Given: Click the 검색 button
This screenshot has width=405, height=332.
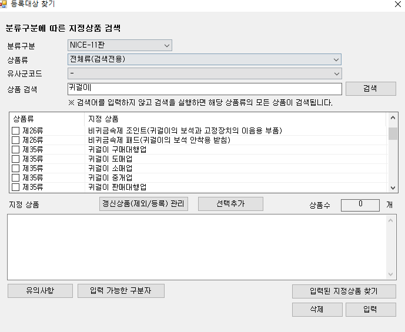Looking at the screenshot, I should (x=371, y=89).
